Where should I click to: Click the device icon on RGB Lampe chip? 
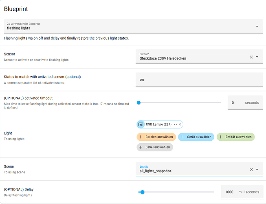point(141,124)
